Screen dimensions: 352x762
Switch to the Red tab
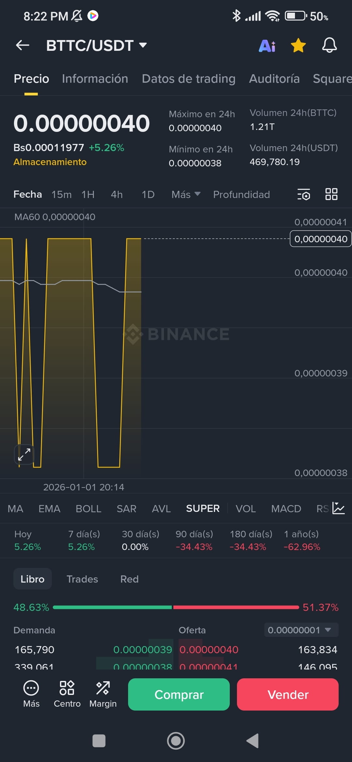tap(129, 579)
